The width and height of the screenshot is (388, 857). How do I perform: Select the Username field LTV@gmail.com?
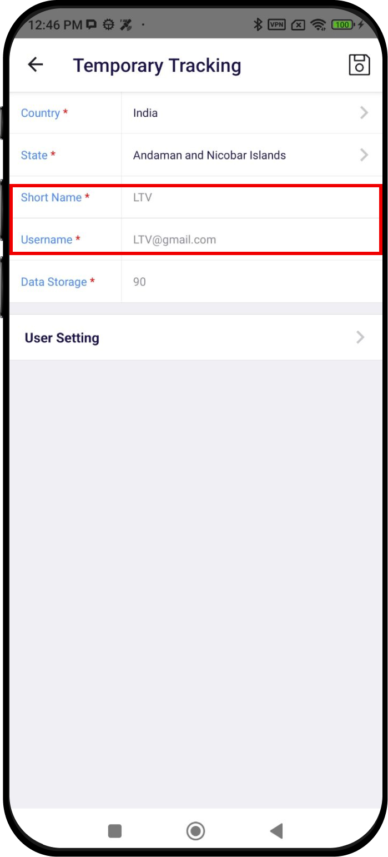pos(251,240)
